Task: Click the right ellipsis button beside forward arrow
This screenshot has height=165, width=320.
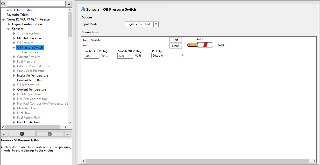Action: (x=67, y=134)
